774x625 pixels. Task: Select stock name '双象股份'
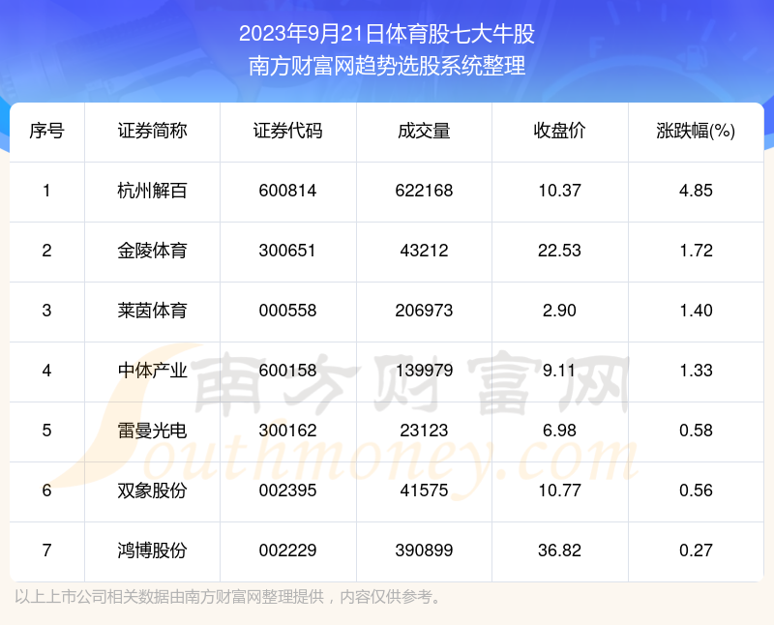coord(152,491)
